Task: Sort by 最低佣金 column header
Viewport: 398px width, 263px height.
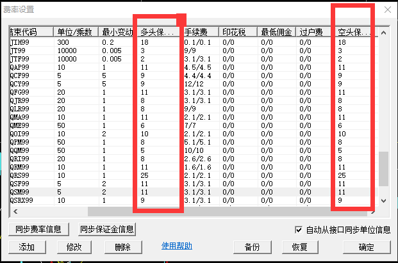Action: 277,32
